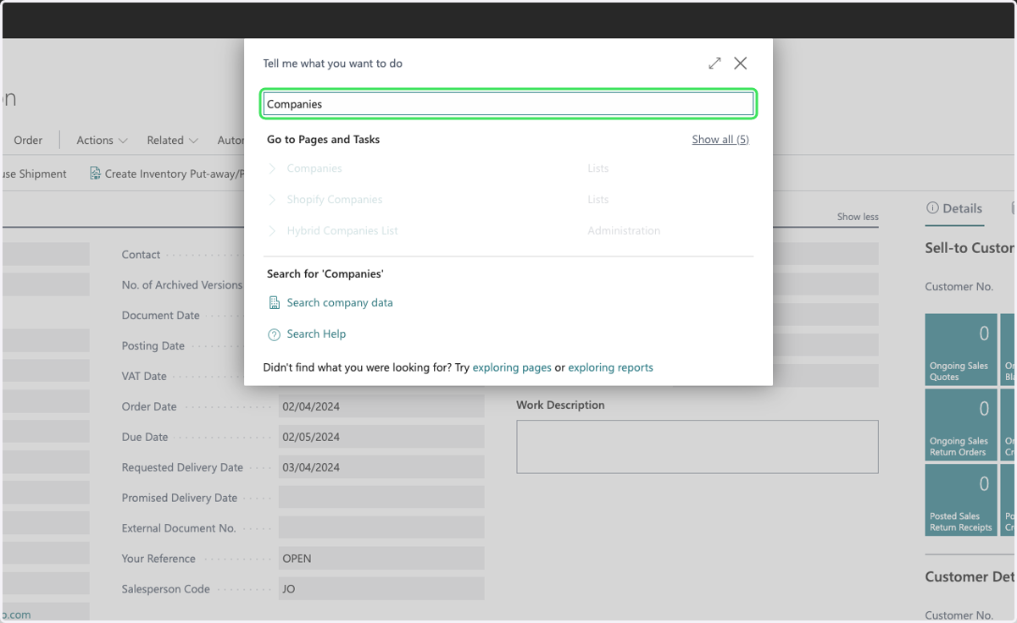The image size is (1017, 623).
Task: Click the Order Date field
Action: coord(381,406)
